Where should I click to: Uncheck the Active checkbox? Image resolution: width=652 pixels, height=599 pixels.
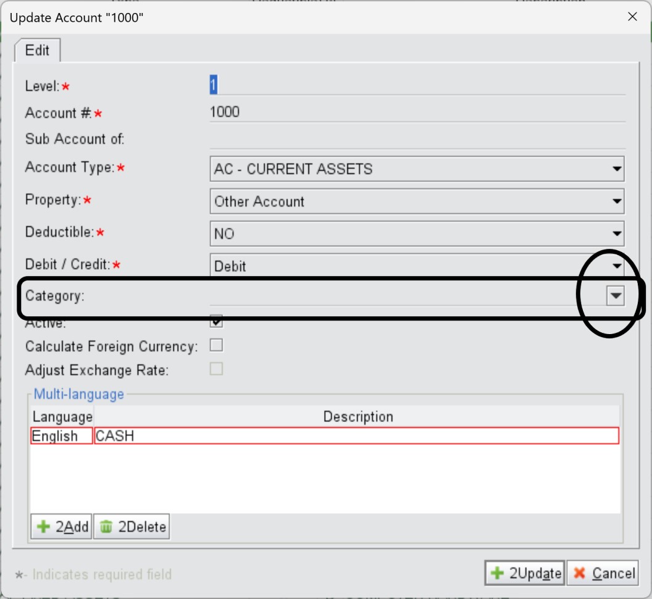[x=216, y=321]
